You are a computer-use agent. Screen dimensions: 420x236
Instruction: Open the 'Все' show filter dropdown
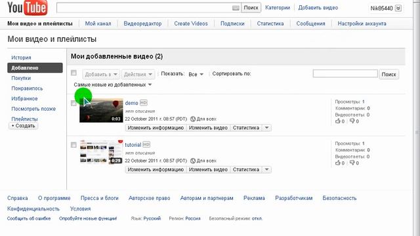[196, 74]
